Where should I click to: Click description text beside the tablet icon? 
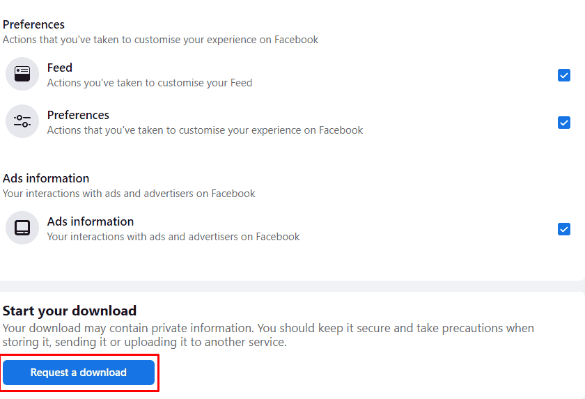[x=173, y=237]
